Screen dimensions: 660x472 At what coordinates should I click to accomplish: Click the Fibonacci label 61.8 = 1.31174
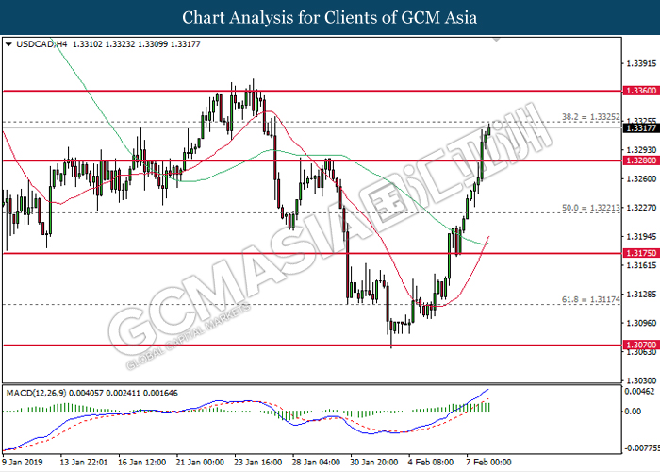(x=591, y=299)
